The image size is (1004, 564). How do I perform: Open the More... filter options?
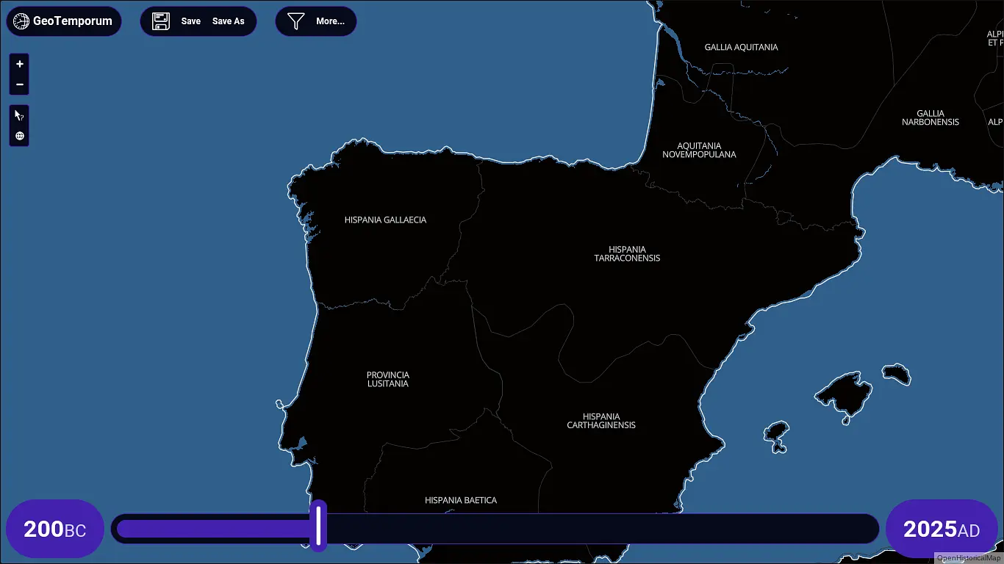330,21
